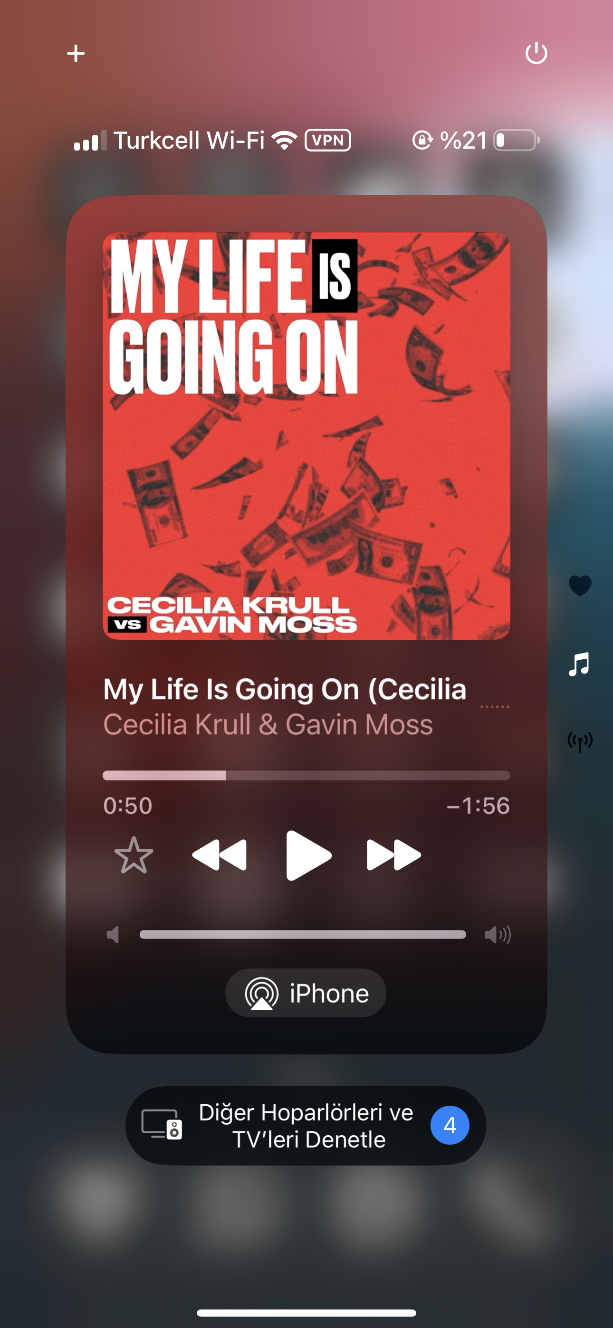Open the connectivity antenna page in side strip
Viewport: 613px width, 1328px height.
pyautogui.click(x=580, y=741)
